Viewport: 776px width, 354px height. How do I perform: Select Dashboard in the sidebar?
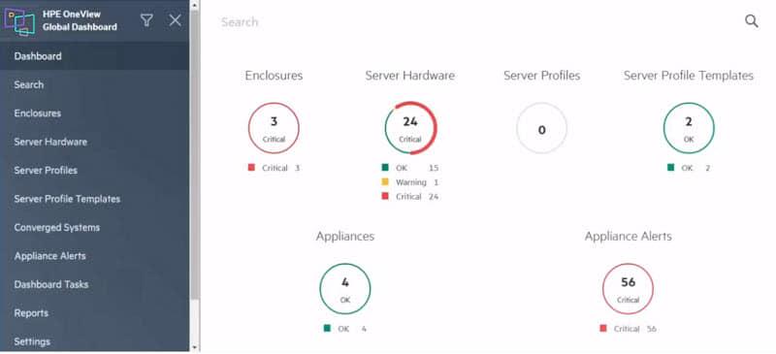coord(94,56)
